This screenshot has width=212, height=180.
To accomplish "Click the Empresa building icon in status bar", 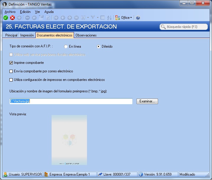I will click(46, 174).
